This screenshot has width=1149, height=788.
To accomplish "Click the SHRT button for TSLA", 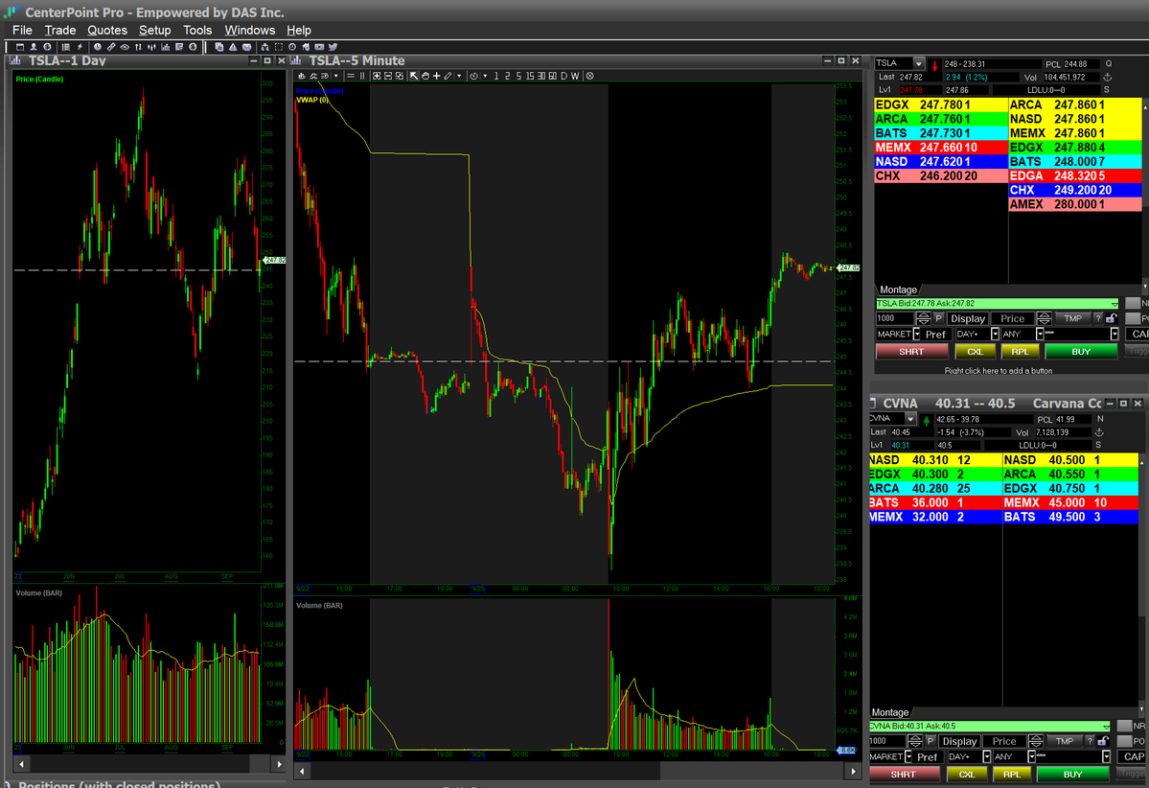I will pyautogui.click(x=911, y=352).
